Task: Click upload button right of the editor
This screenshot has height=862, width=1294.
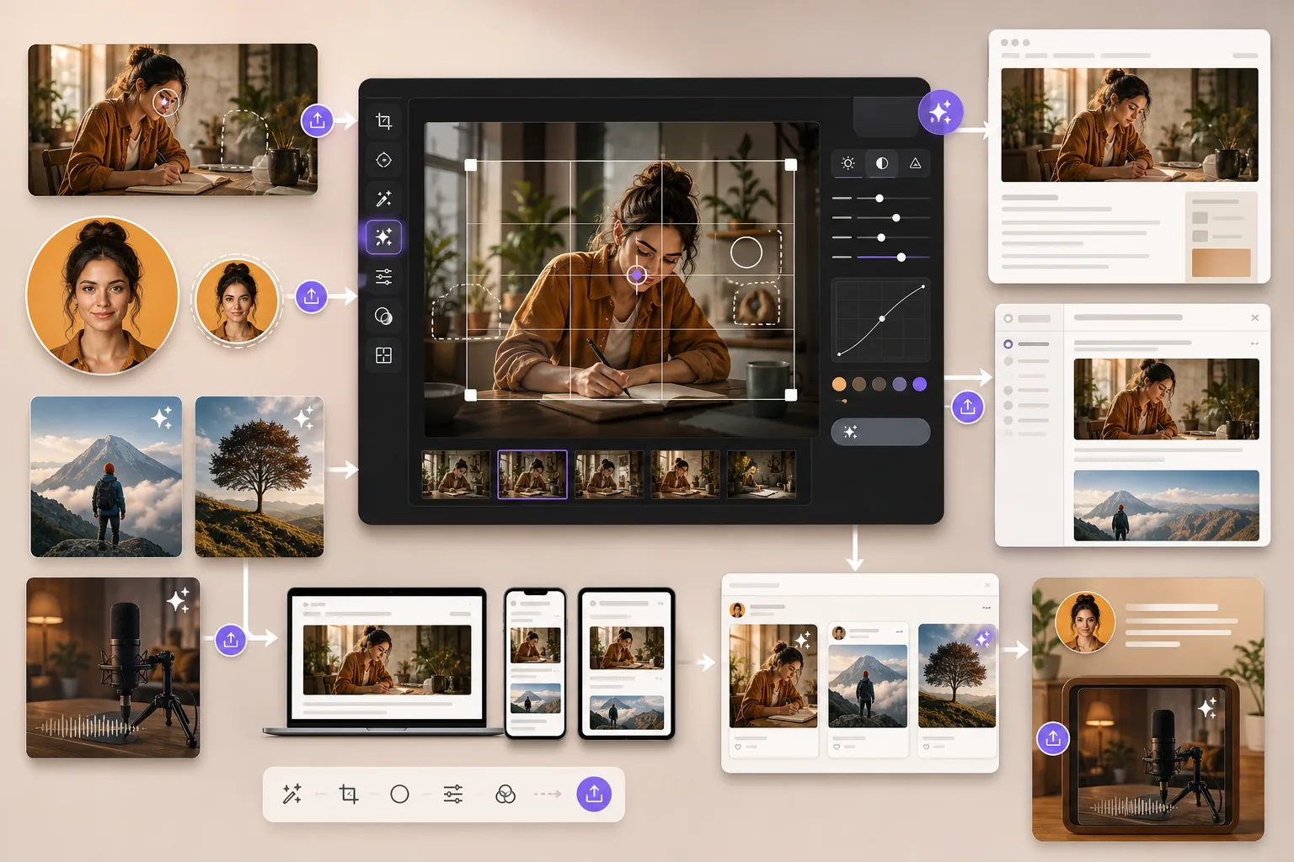Action: (967, 407)
